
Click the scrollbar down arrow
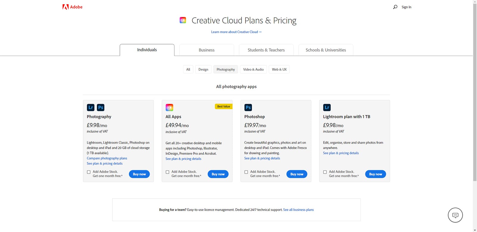tap(475, 230)
